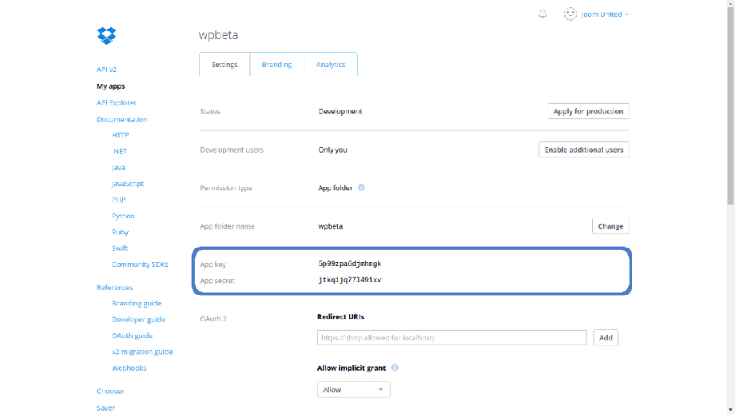Click the scrollbar down arrow
Screen dimensions: 735x414
click(730, 410)
